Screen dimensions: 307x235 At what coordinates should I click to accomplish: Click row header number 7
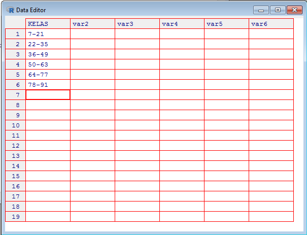15,95
